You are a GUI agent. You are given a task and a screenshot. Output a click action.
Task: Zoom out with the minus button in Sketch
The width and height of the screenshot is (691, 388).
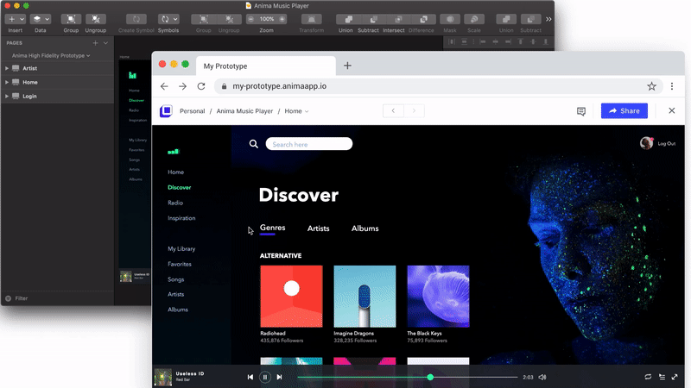tap(250, 19)
